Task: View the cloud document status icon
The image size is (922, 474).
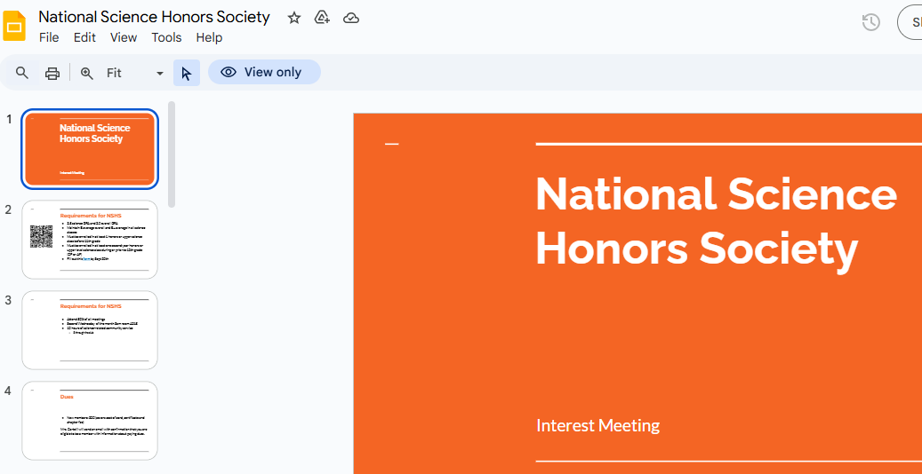Action: (351, 18)
